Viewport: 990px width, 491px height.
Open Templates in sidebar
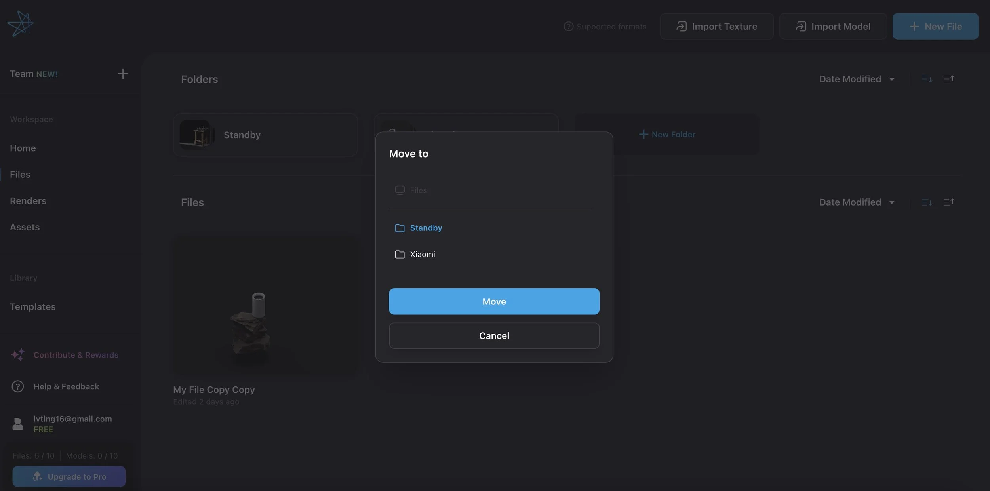[x=33, y=307]
